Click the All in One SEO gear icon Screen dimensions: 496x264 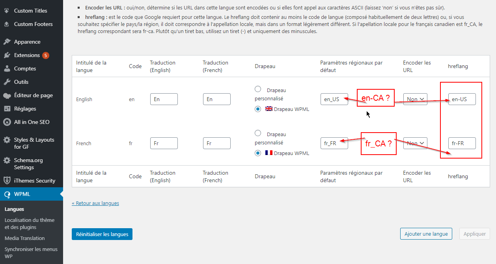(x=7, y=122)
